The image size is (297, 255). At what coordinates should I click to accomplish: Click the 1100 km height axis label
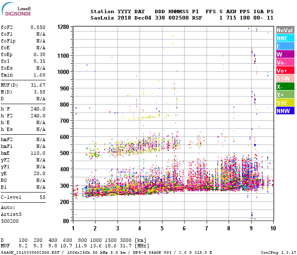(63, 56)
